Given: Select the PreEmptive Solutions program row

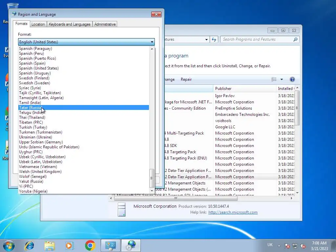Looking at the screenshot, I should (x=230, y=108).
